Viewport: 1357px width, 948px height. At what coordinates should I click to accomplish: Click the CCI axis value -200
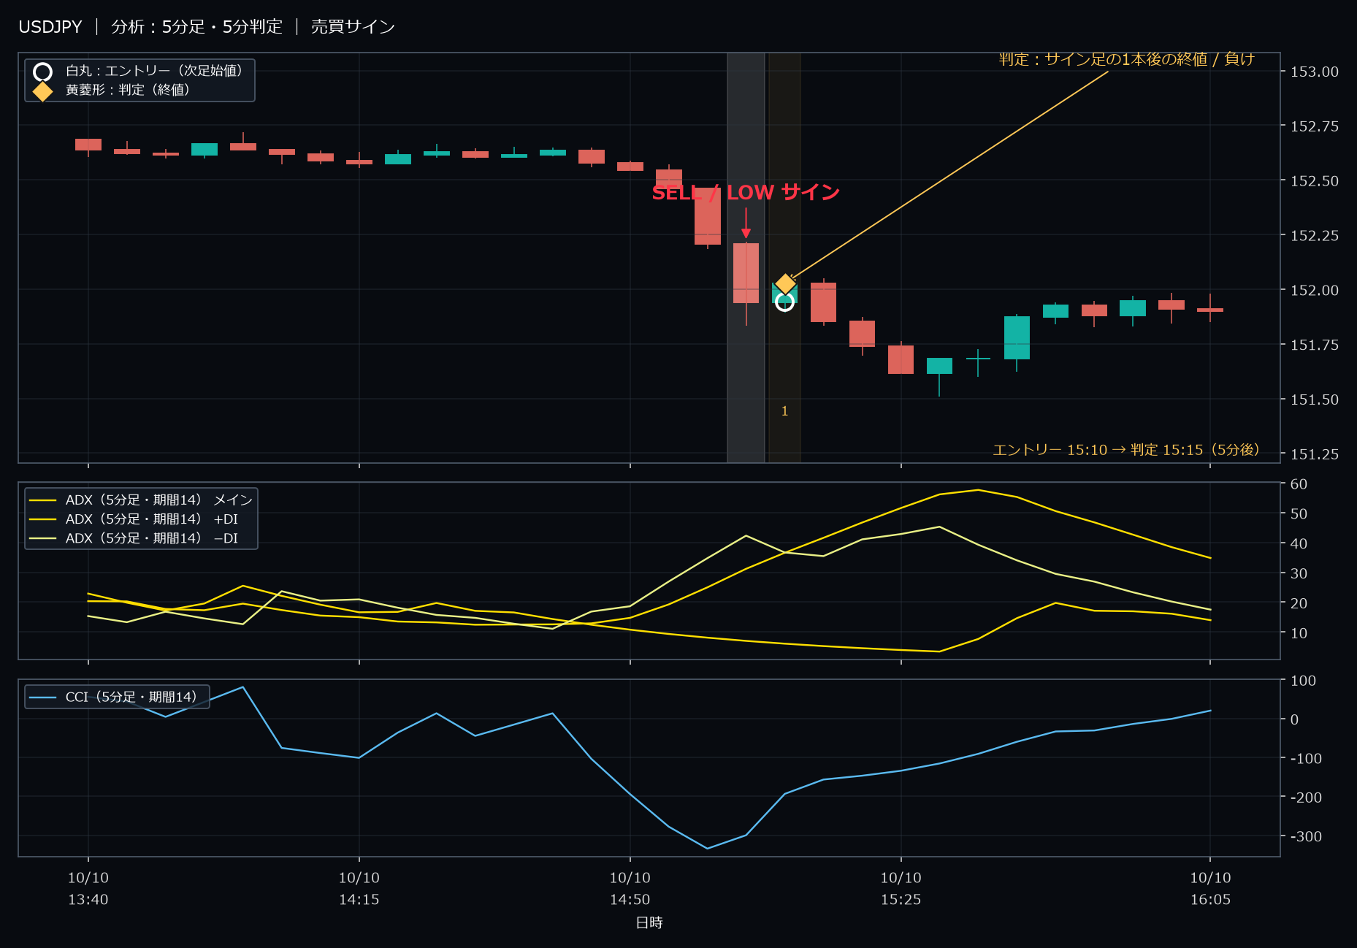tap(1306, 798)
